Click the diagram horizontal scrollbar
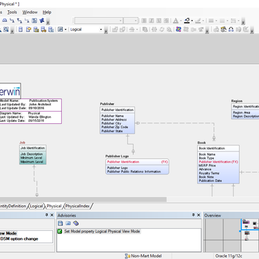Screen dimensions: 259x259 [x=83, y=199]
